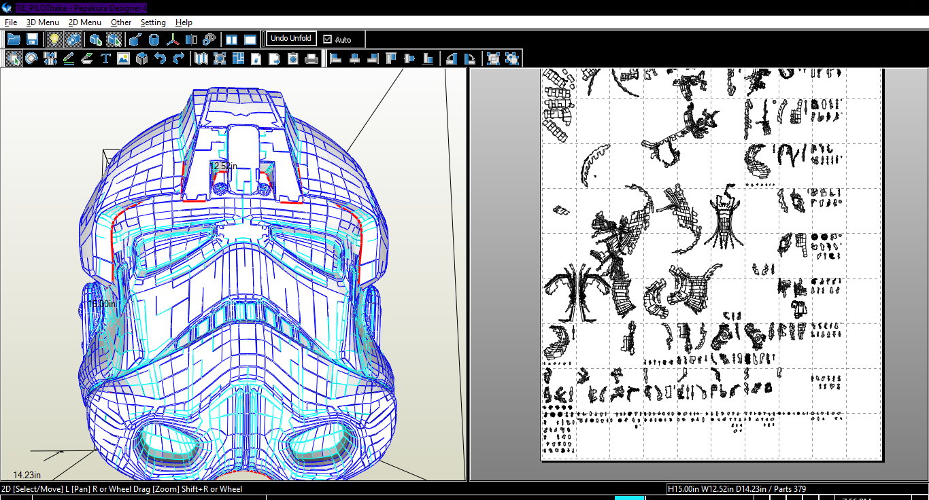
Task: Click the 14.23in dimension label
Action: click(27, 475)
